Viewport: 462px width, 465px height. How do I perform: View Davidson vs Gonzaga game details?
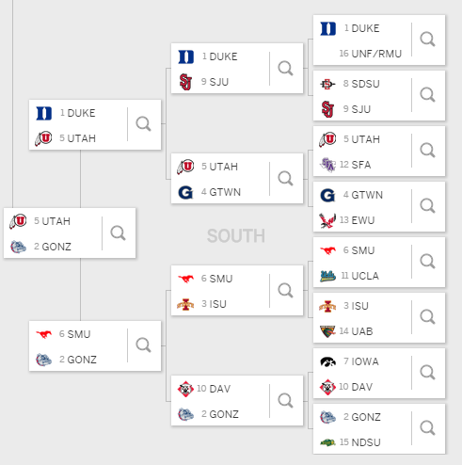click(285, 401)
